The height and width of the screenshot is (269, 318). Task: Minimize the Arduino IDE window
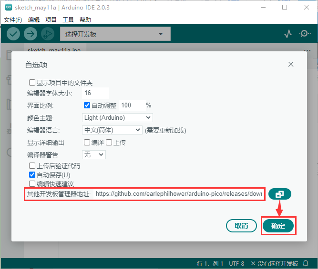[263, 8]
